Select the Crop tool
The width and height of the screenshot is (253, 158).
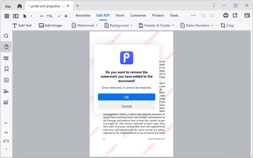pyautogui.click(x=227, y=25)
